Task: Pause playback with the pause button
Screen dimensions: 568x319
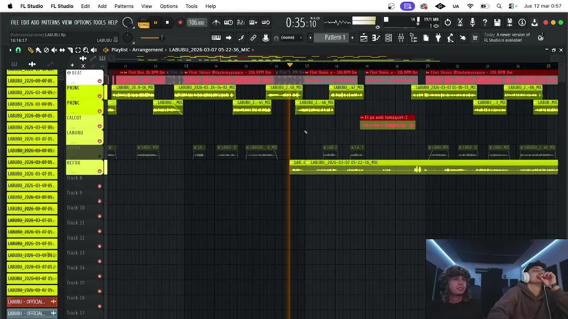Action: pos(155,23)
